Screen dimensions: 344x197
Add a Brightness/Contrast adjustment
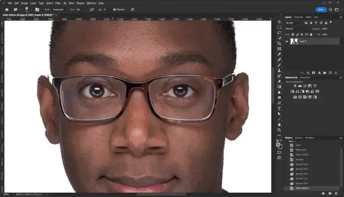[x=295, y=86]
